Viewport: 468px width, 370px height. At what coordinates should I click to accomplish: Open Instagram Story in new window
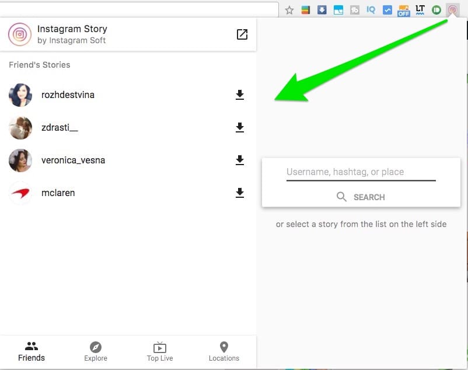242,34
